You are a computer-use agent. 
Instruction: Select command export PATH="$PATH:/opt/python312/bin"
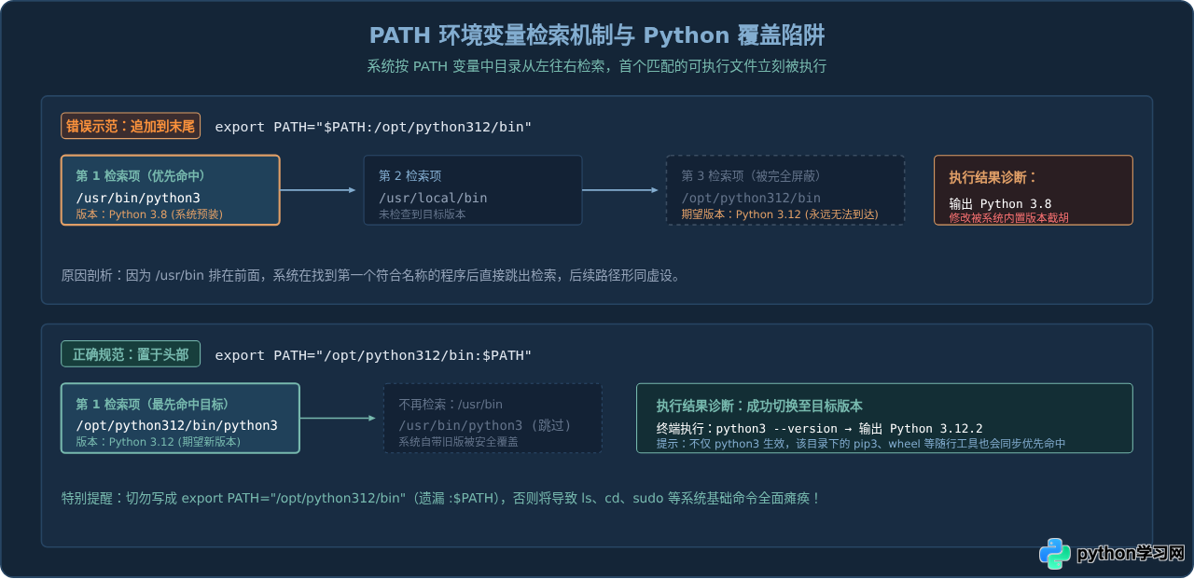(x=373, y=127)
